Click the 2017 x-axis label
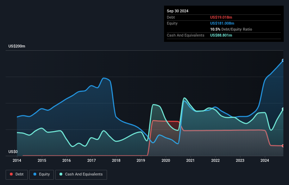The width and height of the screenshot is (289, 185). (92, 160)
